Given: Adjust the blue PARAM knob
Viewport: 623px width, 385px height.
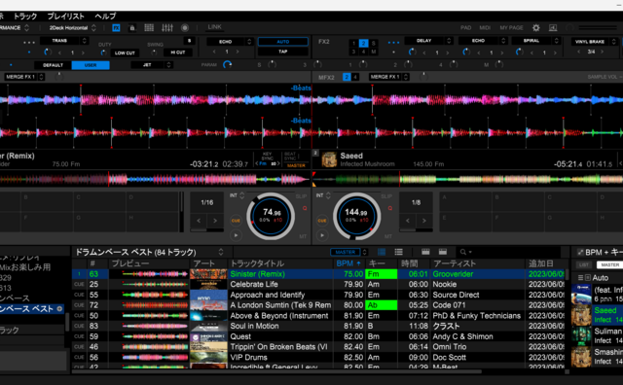Looking at the screenshot, I should tap(227, 65).
